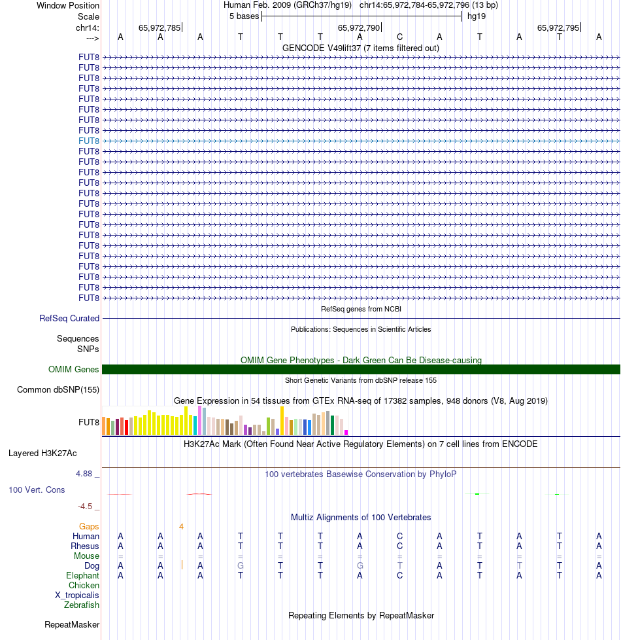
Task: Click the '-4.5' lower conservation scale value
Action: [85, 507]
